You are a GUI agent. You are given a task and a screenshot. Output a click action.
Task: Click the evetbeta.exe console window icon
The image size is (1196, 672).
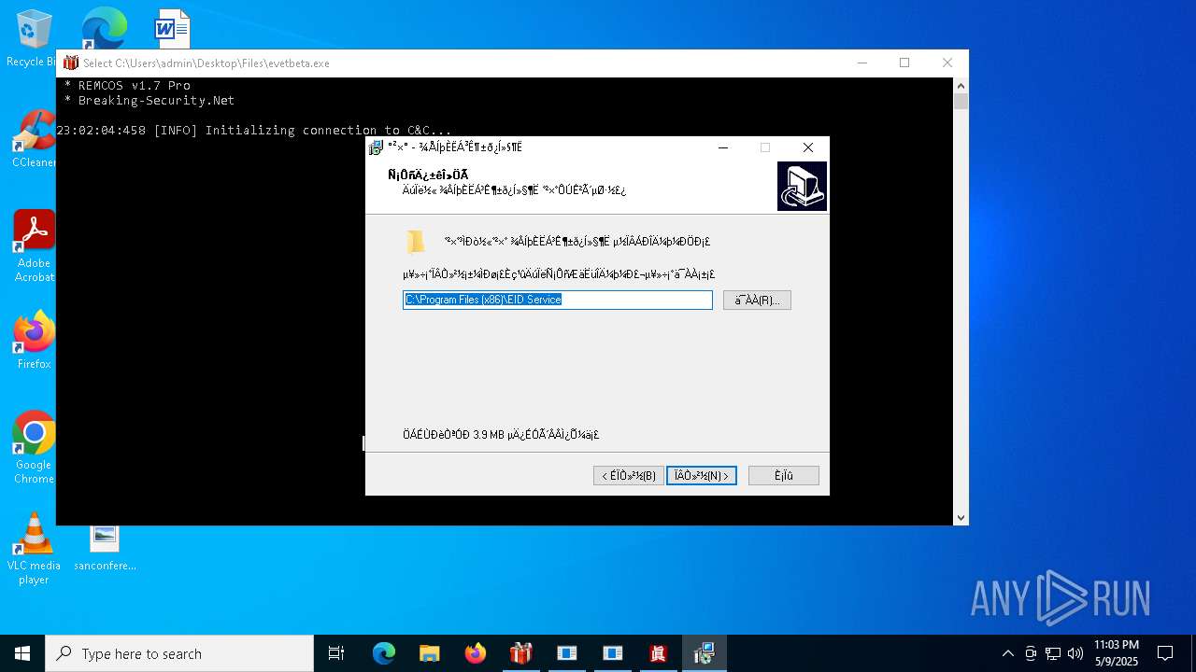click(71, 63)
